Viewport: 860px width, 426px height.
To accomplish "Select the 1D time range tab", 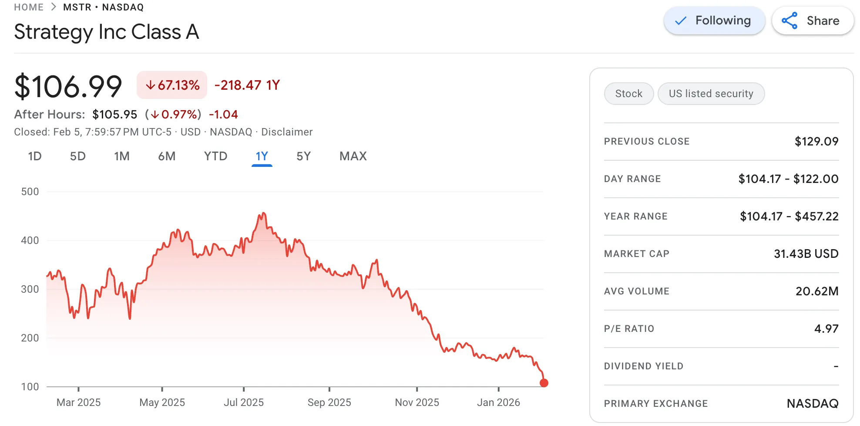I will (x=35, y=156).
